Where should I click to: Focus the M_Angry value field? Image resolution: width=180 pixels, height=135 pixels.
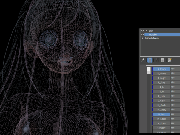tap(175, 109)
